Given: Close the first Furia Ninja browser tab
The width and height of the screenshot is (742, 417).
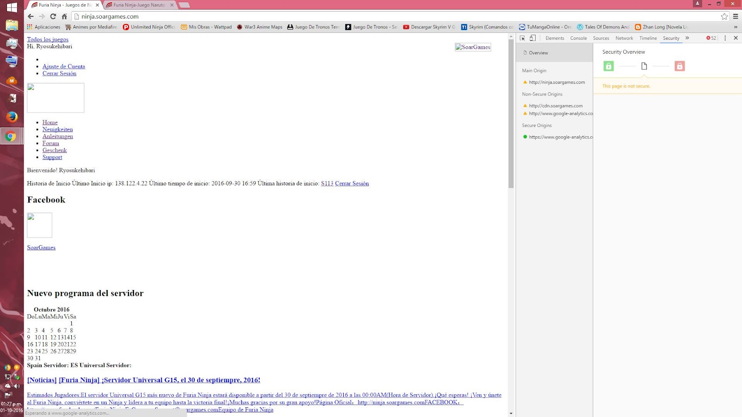Looking at the screenshot, I should click(x=97, y=5).
